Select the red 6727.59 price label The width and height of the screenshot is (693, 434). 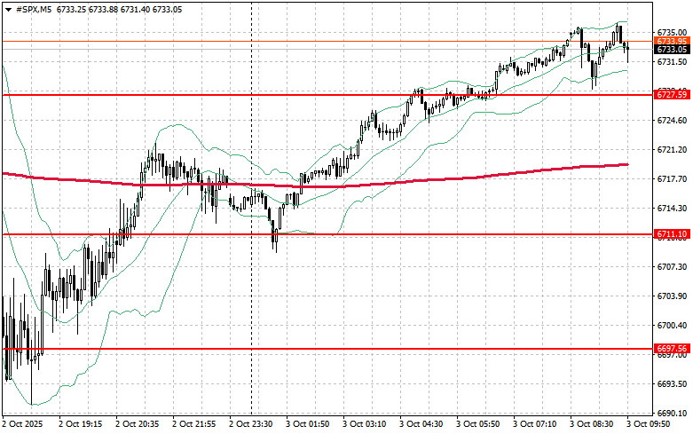click(672, 94)
